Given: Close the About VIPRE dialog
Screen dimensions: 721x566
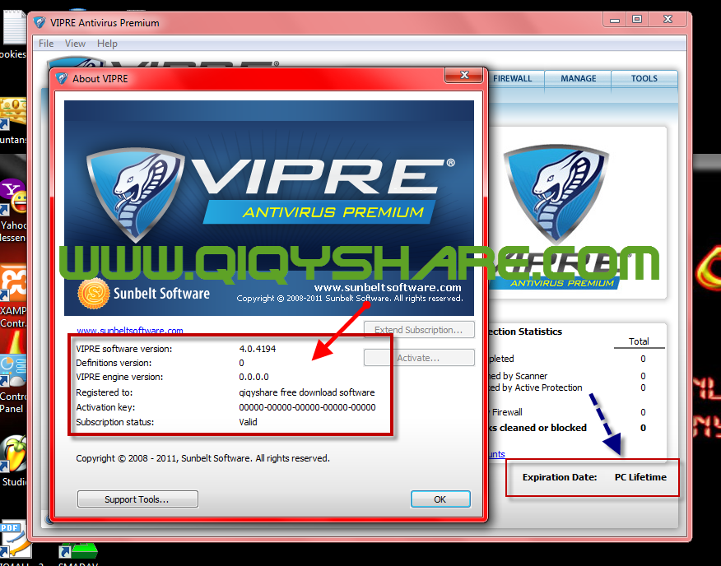Looking at the screenshot, I should coord(464,75).
